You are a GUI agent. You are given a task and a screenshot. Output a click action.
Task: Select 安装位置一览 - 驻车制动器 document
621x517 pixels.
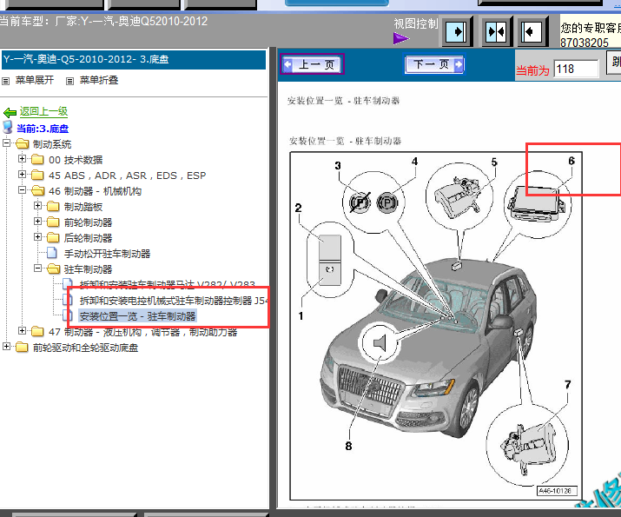(137, 316)
